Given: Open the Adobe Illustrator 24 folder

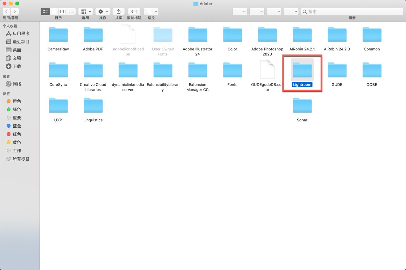Looking at the screenshot, I should click(x=197, y=35).
